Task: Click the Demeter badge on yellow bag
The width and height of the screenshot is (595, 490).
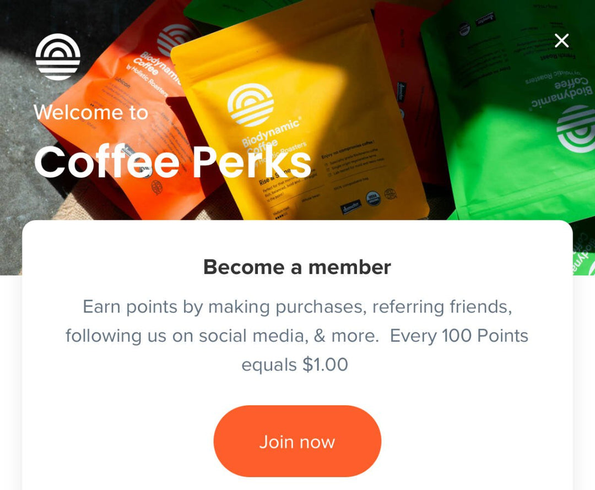Action: (351, 206)
